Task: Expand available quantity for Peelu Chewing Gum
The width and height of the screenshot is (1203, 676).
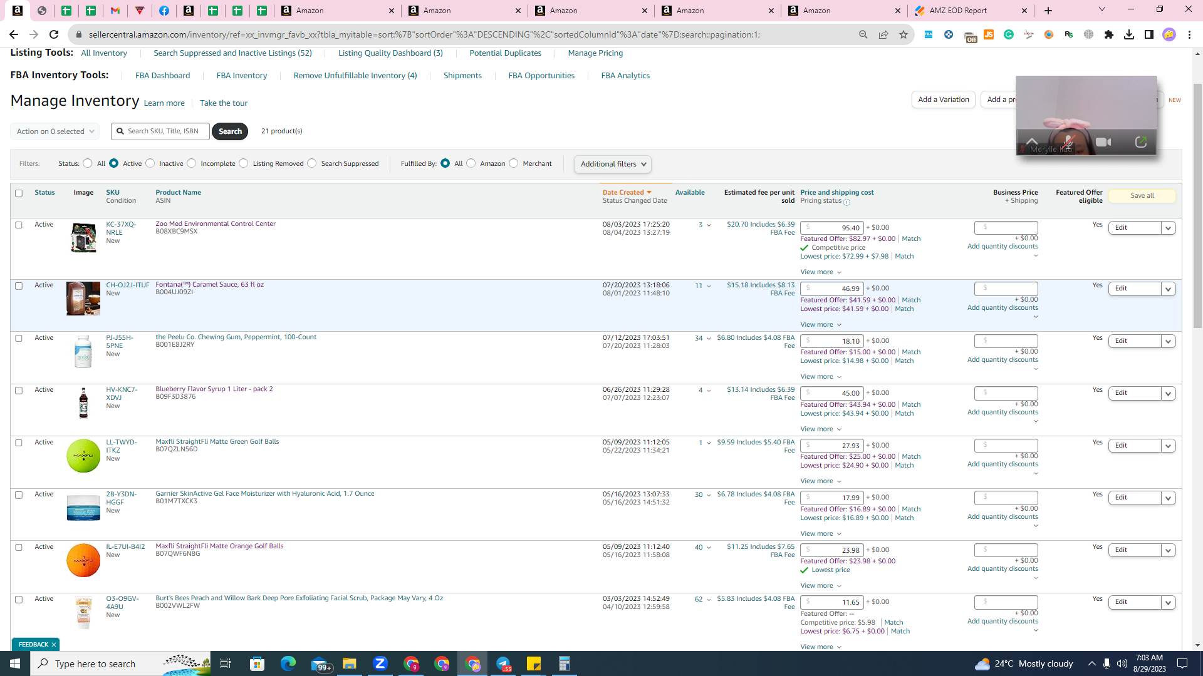Action: coord(709,339)
